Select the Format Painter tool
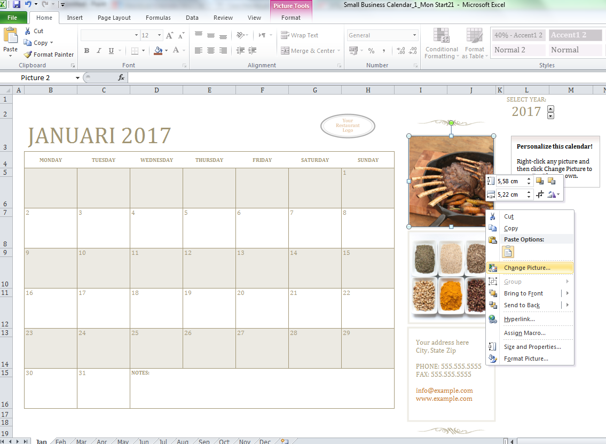Viewport: 606px width, 444px height. point(49,54)
